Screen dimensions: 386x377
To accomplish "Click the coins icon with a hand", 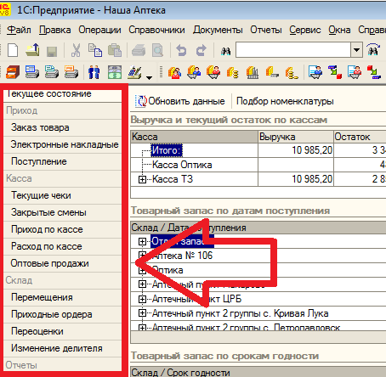I will tap(292, 73).
